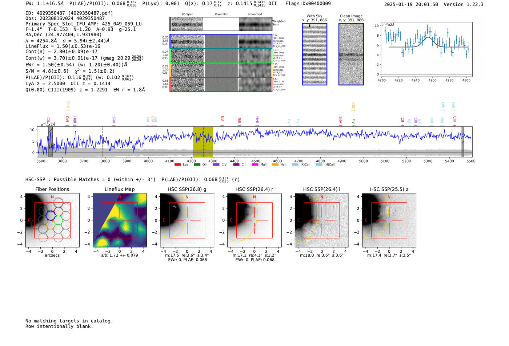Open the HSC SSP(26.4) r cutout
The height and width of the screenshot is (346, 509).
click(x=254, y=220)
